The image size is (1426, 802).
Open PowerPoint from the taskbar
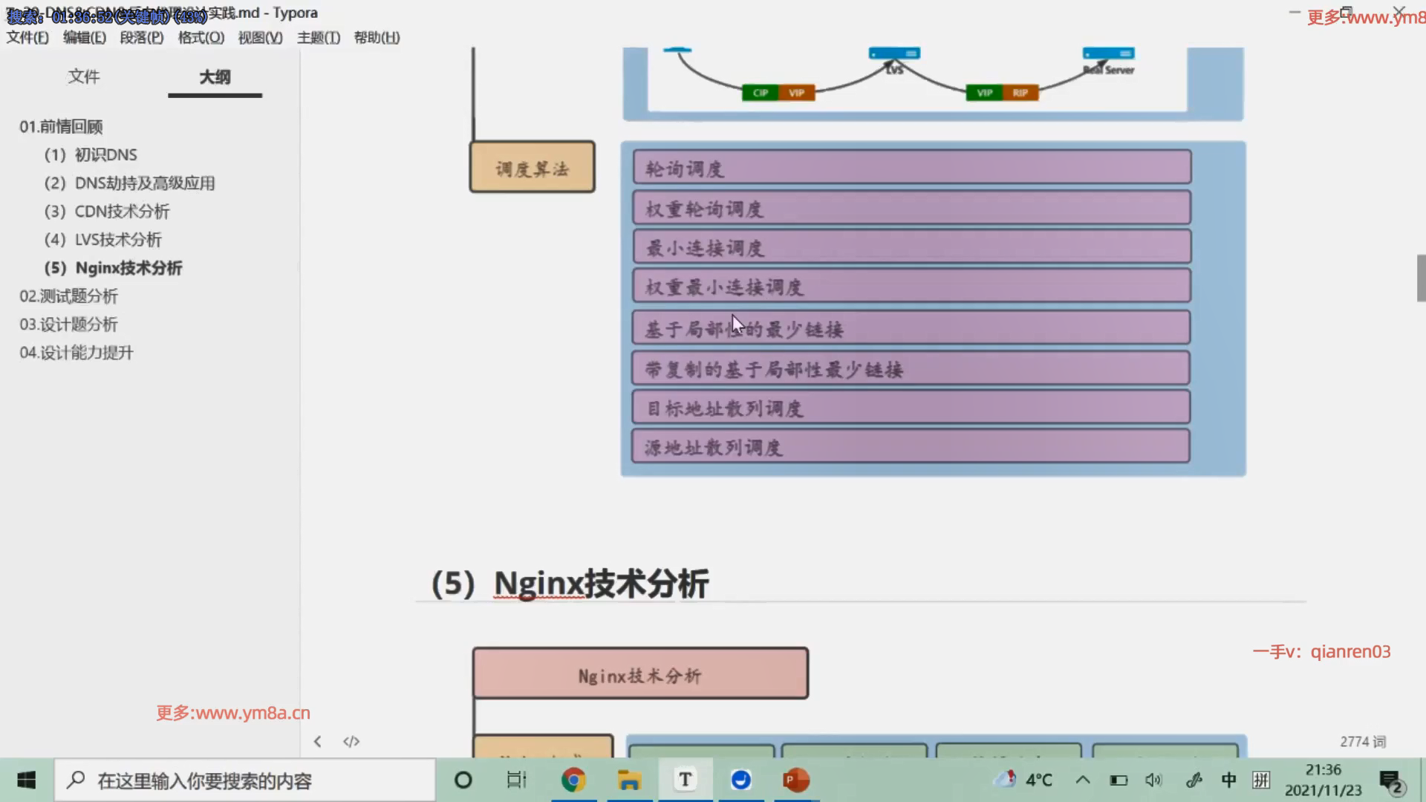point(795,780)
